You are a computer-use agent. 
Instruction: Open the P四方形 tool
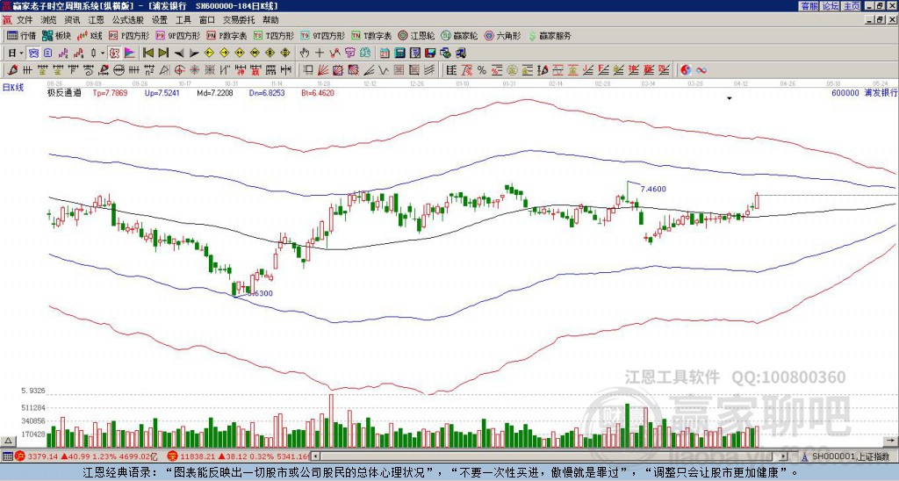(129, 35)
